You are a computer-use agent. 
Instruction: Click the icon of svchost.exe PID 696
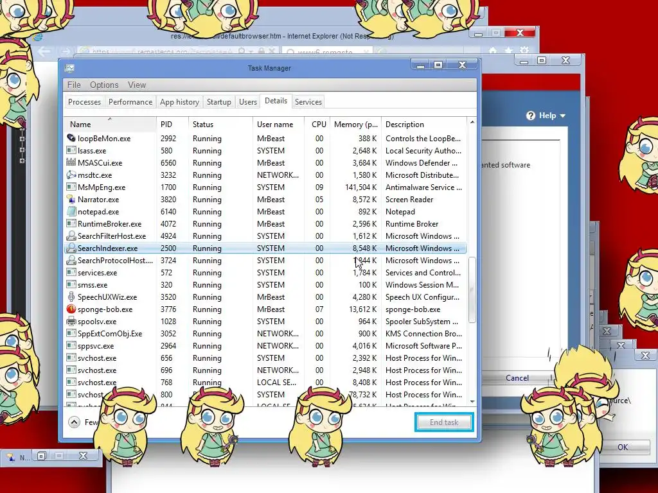click(71, 370)
